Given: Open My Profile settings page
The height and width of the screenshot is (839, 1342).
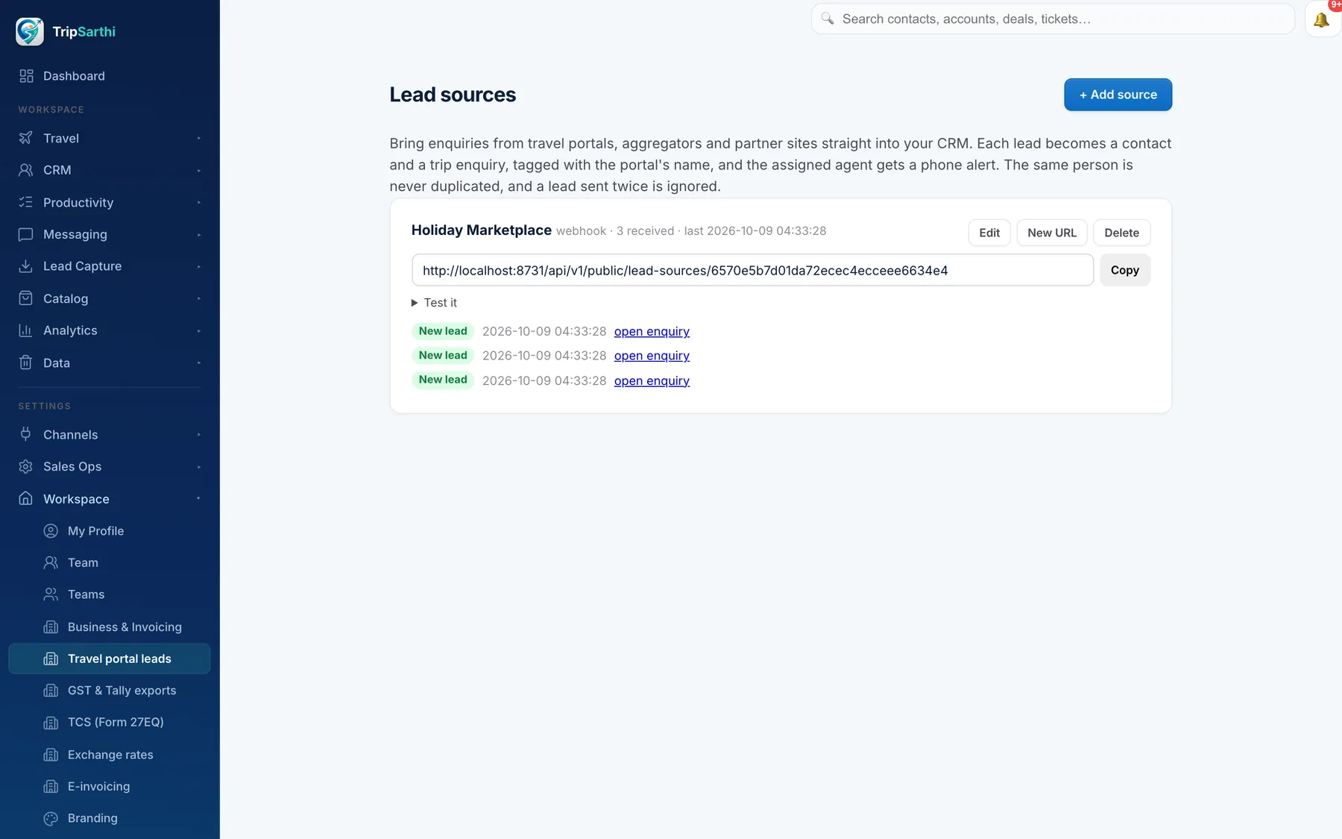Looking at the screenshot, I should pos(110,531).
